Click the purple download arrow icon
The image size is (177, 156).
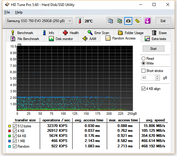pyautogui.click(x=147, y=21)
